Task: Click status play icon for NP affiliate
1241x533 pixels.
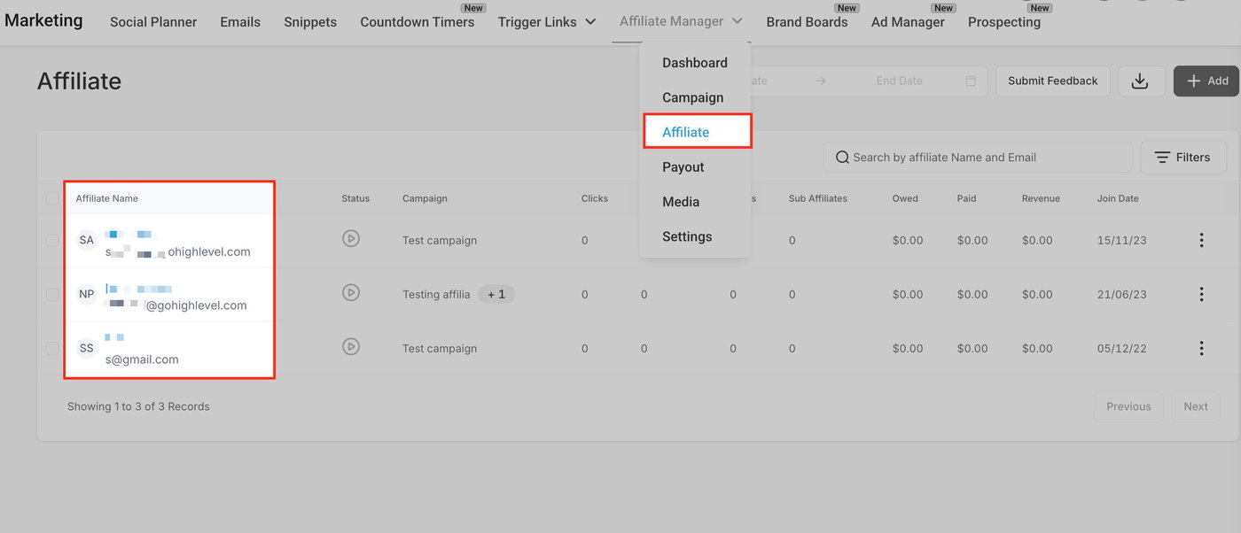Action: (351, 293)
